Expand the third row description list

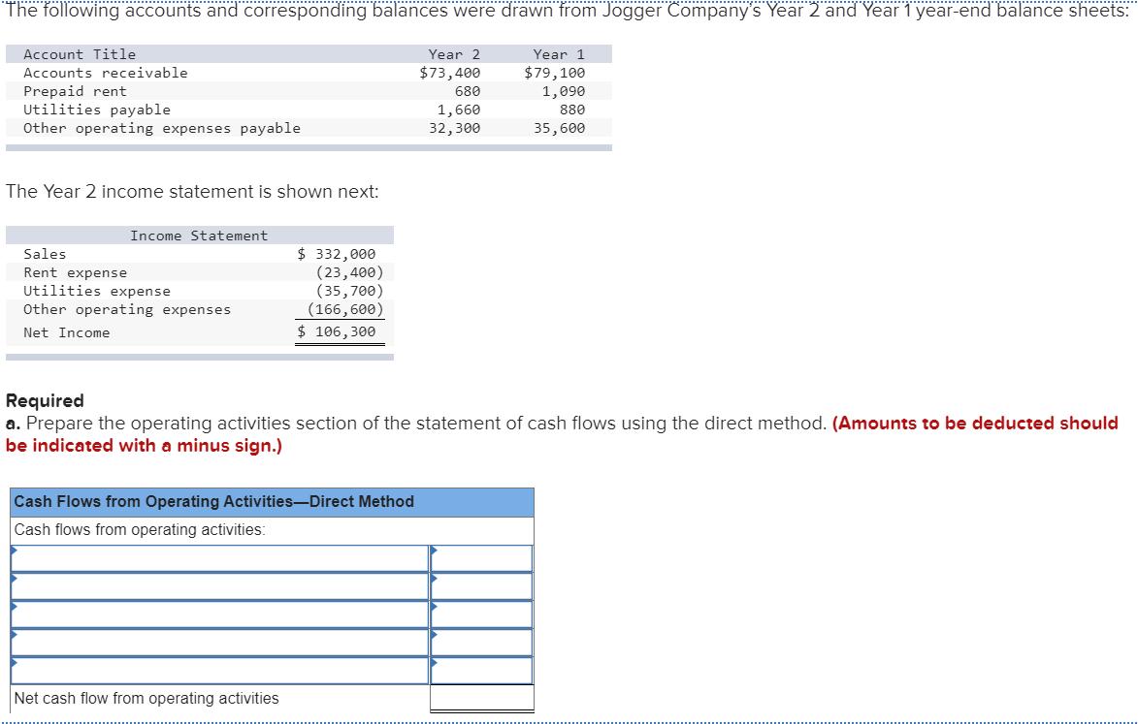pos(218,614)
